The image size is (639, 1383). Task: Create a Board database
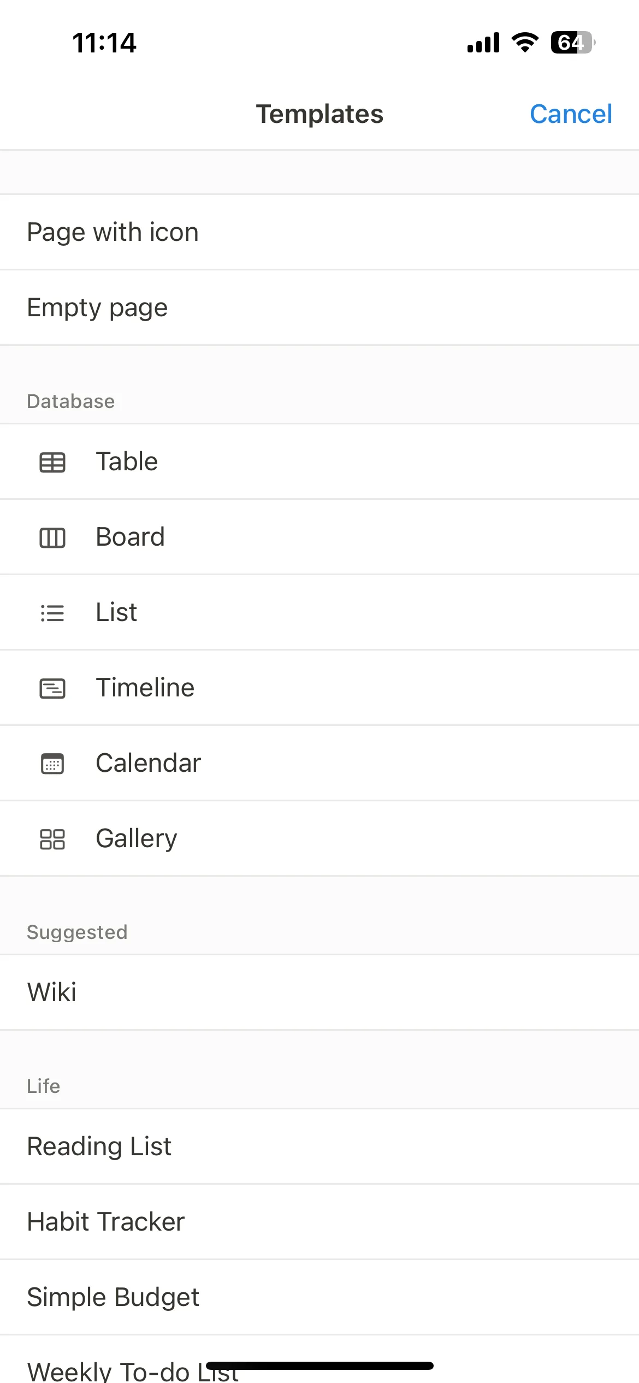[319, 537]
